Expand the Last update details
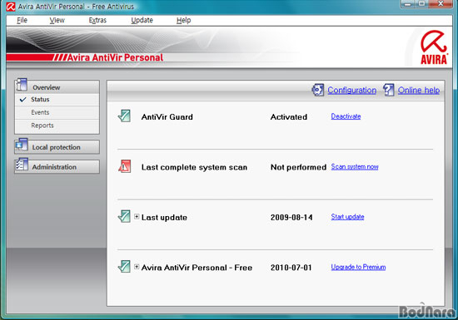Viewport: 458px width, 320px height. click(137, 217)
